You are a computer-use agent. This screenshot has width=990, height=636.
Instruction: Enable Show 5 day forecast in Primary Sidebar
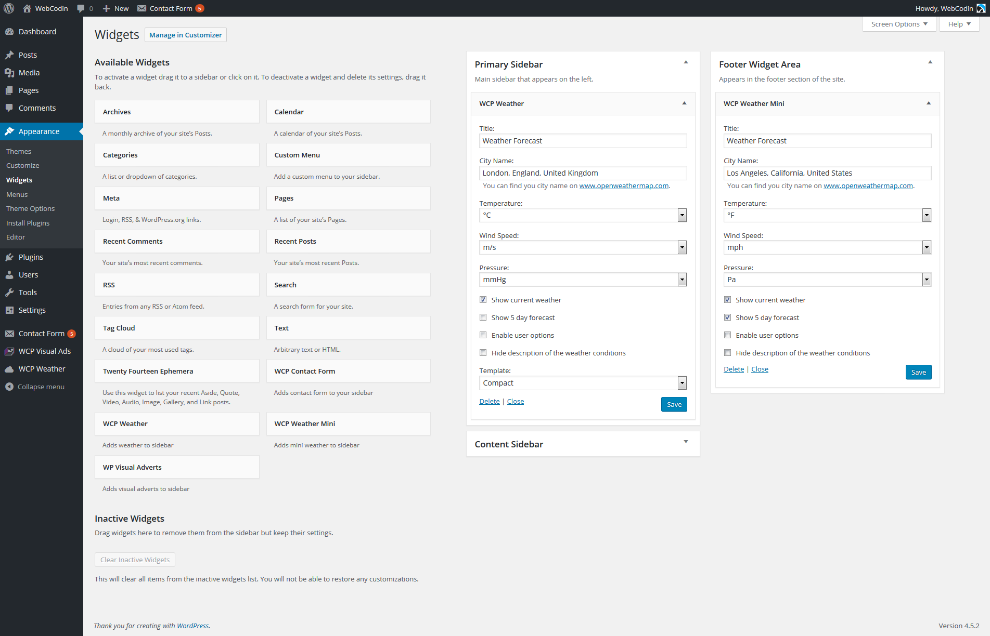coord(483,317)
